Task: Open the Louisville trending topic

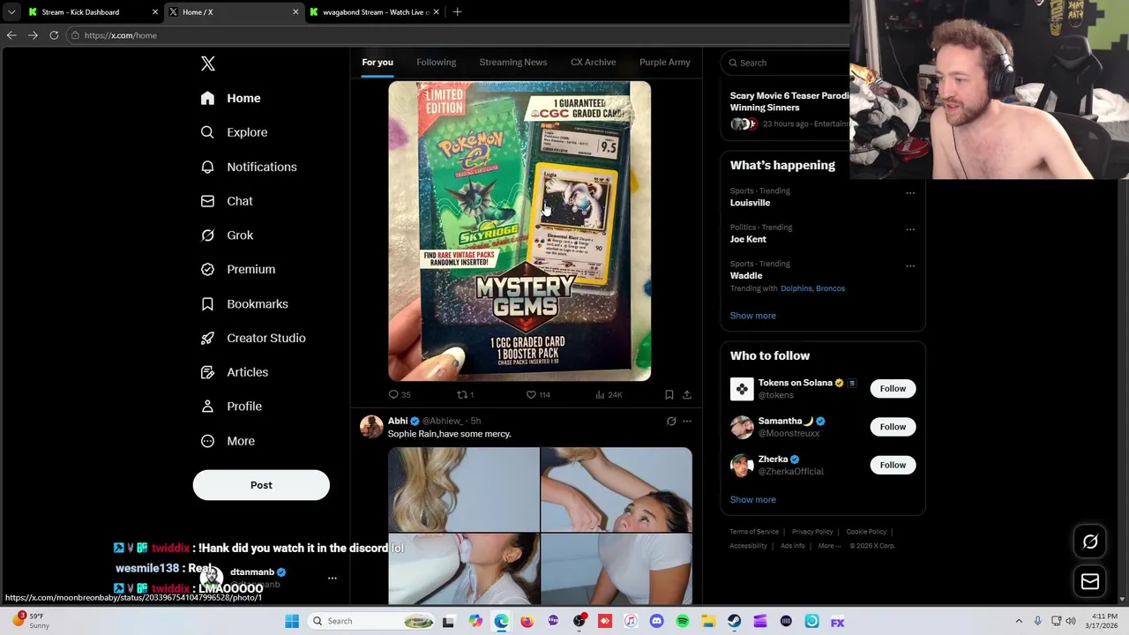Action: point(750,203)
